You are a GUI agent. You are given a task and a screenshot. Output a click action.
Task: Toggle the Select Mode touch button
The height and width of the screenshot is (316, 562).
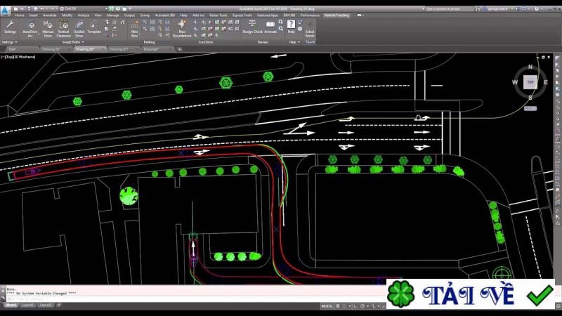(x=310, y=27)
